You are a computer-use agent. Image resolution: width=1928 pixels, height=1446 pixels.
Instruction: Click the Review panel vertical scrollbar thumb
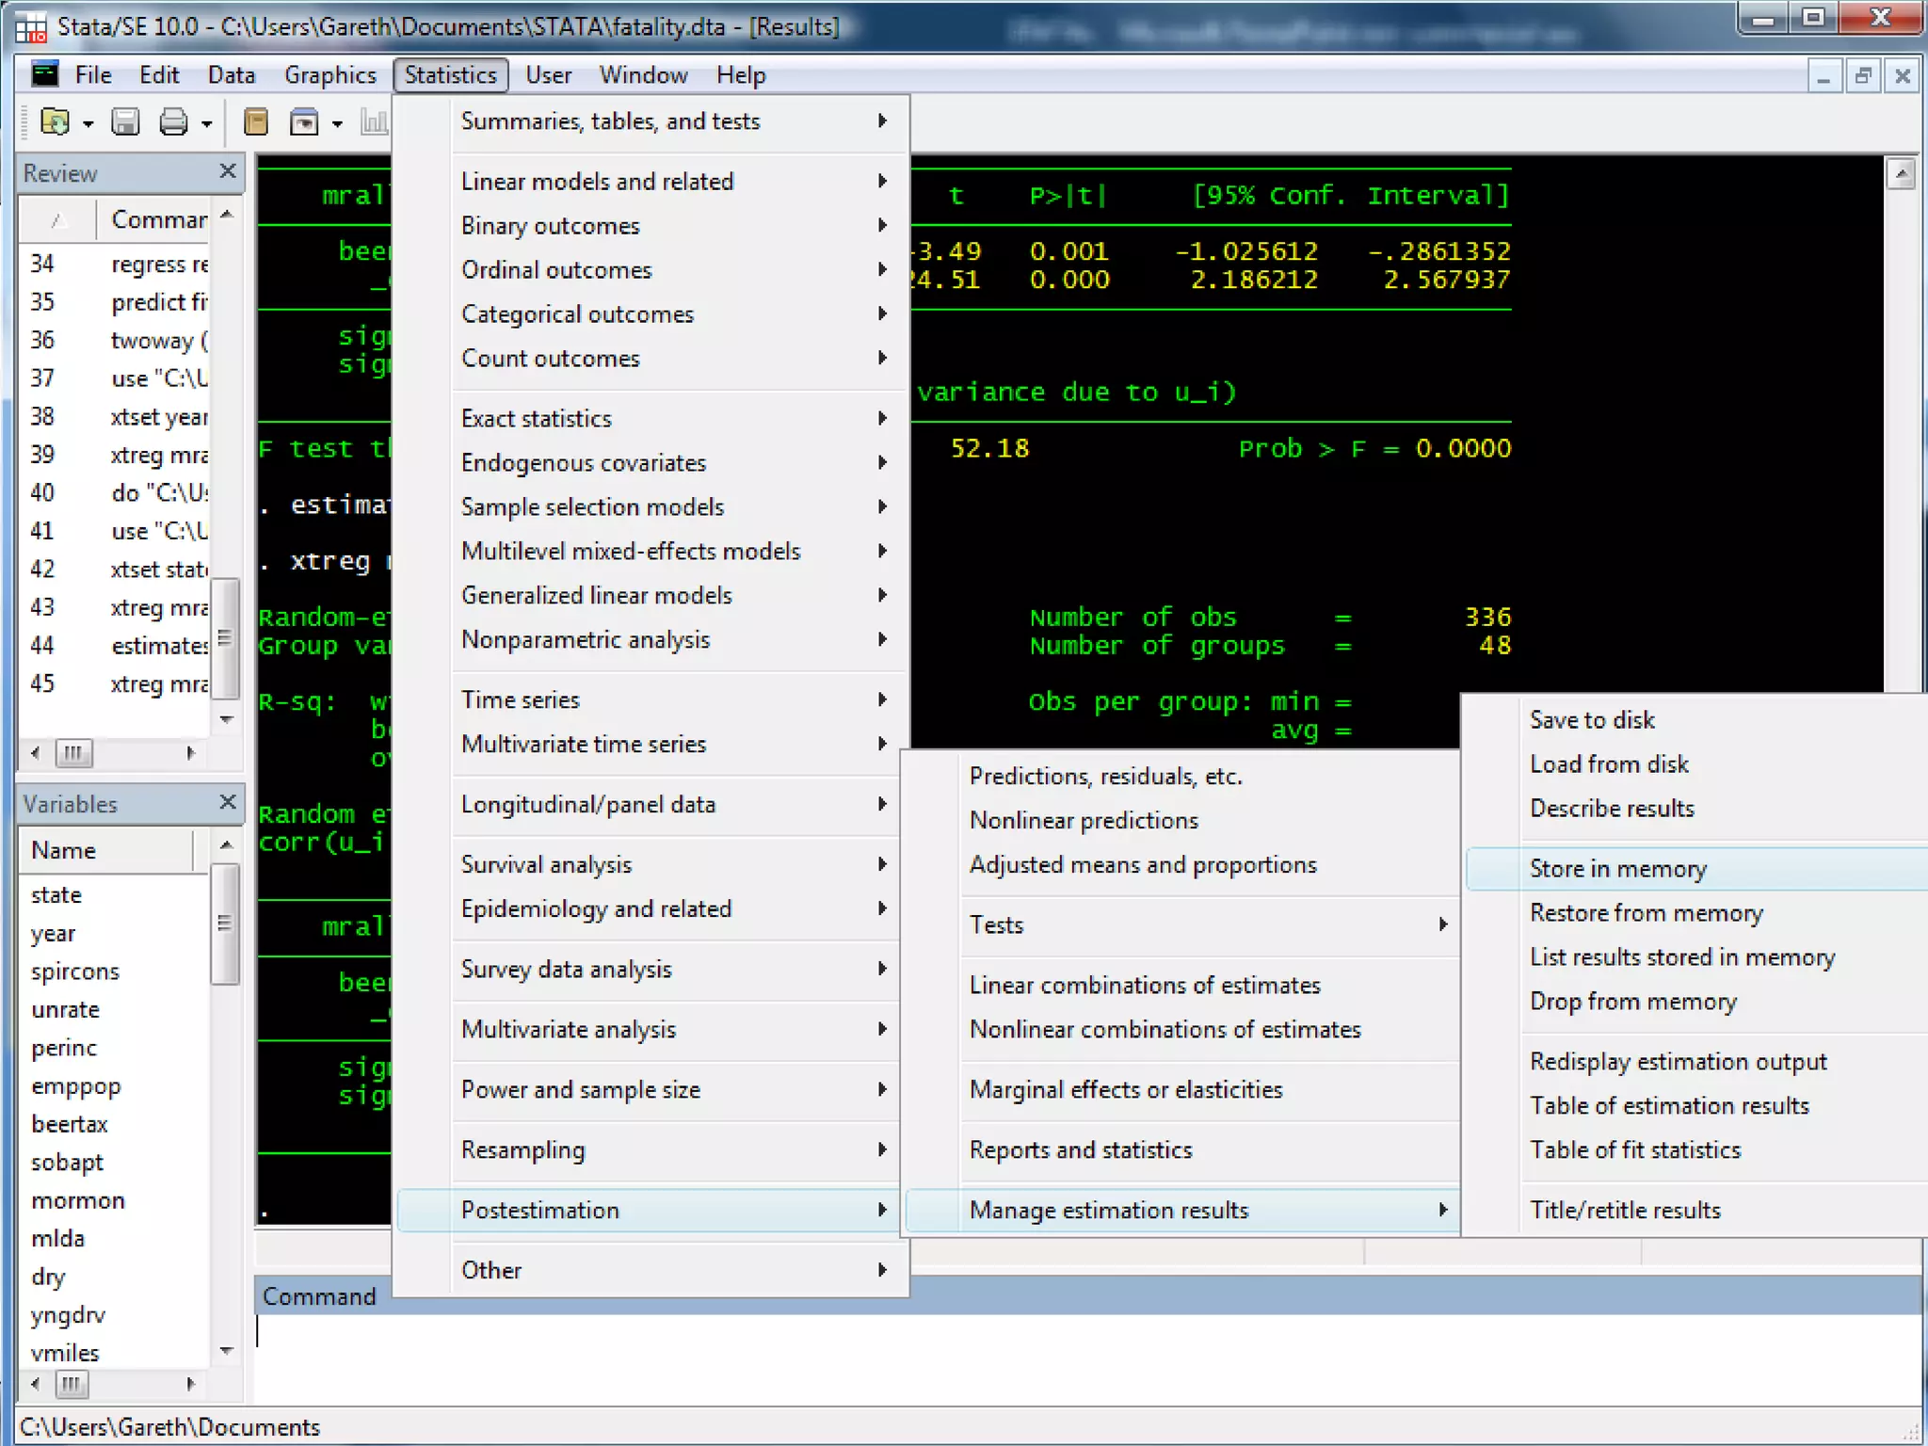tap(225, 638)
